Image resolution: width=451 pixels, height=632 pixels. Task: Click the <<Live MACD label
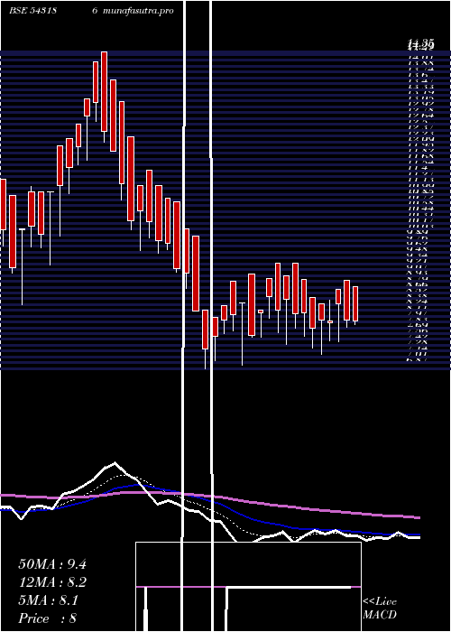380,609
